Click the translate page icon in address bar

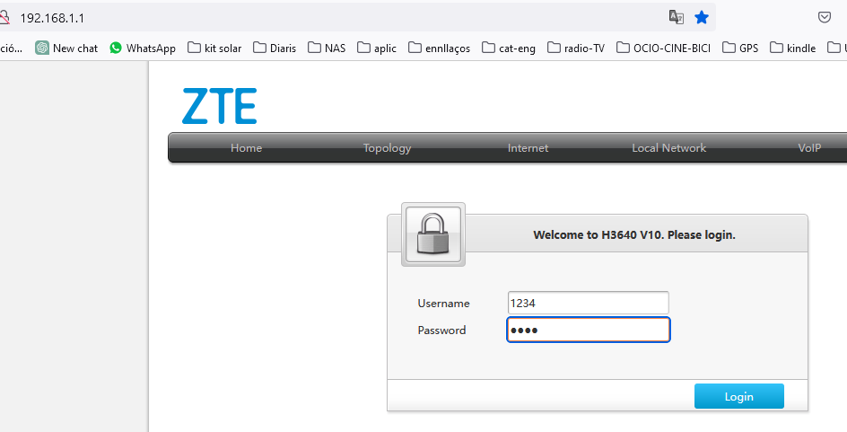pyautogui.click(x=676, y=17)
